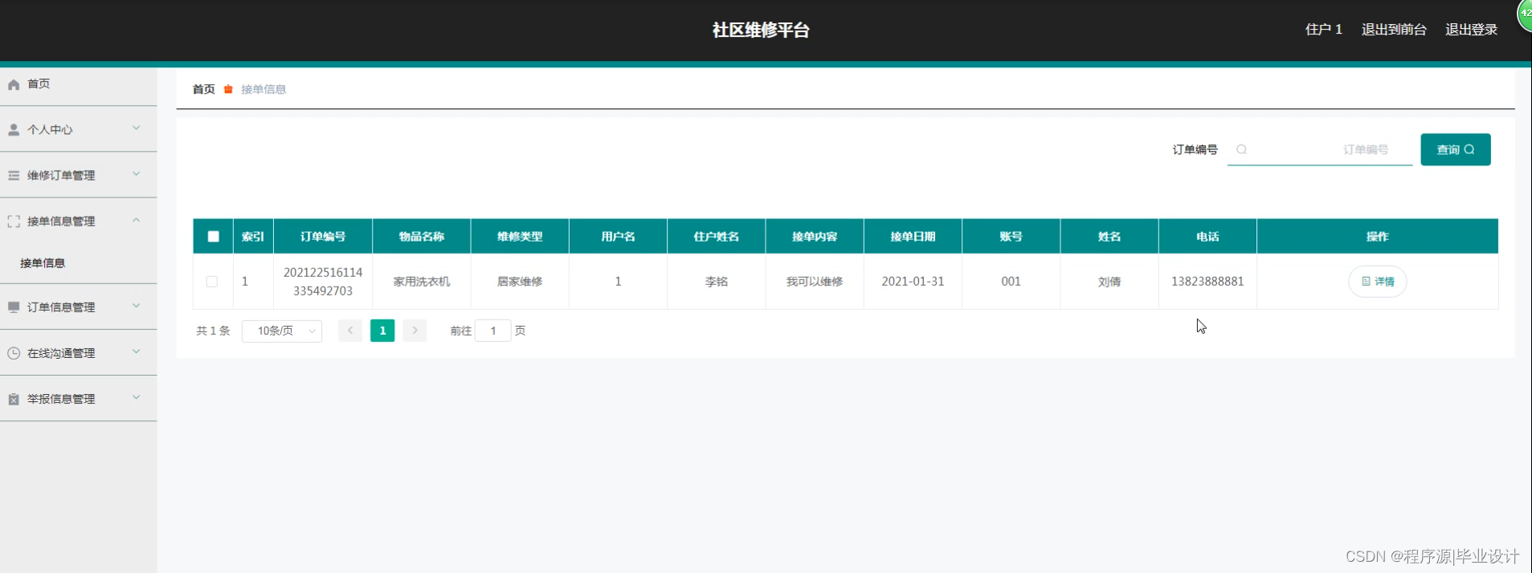1532x573 pixels.
Task: Open the 举报信息管理 sidebar menu
Action: click(x=78, y=399)
